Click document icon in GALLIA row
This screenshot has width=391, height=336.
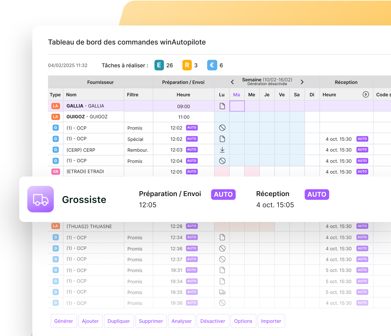(x=222, y=106)
